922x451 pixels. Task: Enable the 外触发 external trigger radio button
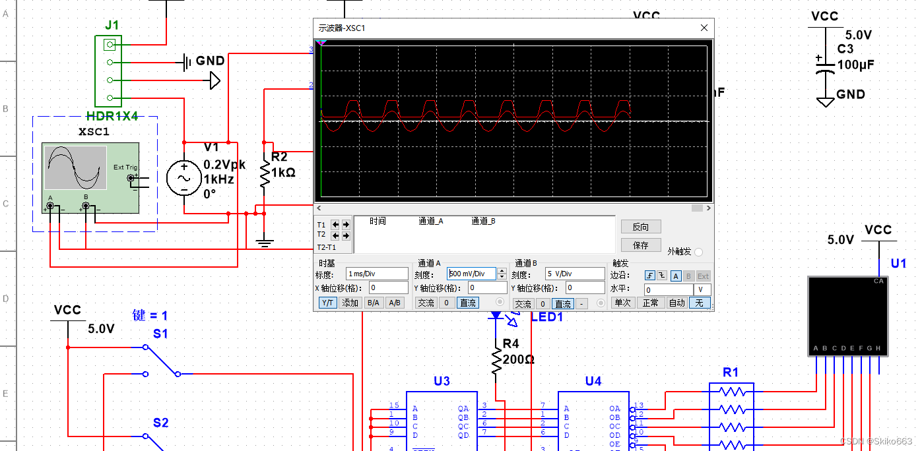[698, 252]
